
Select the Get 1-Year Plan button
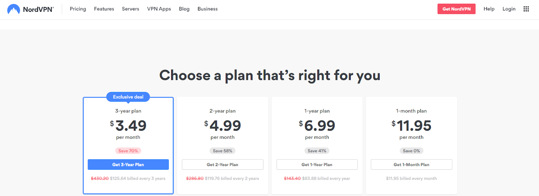(x=317, y=164)
